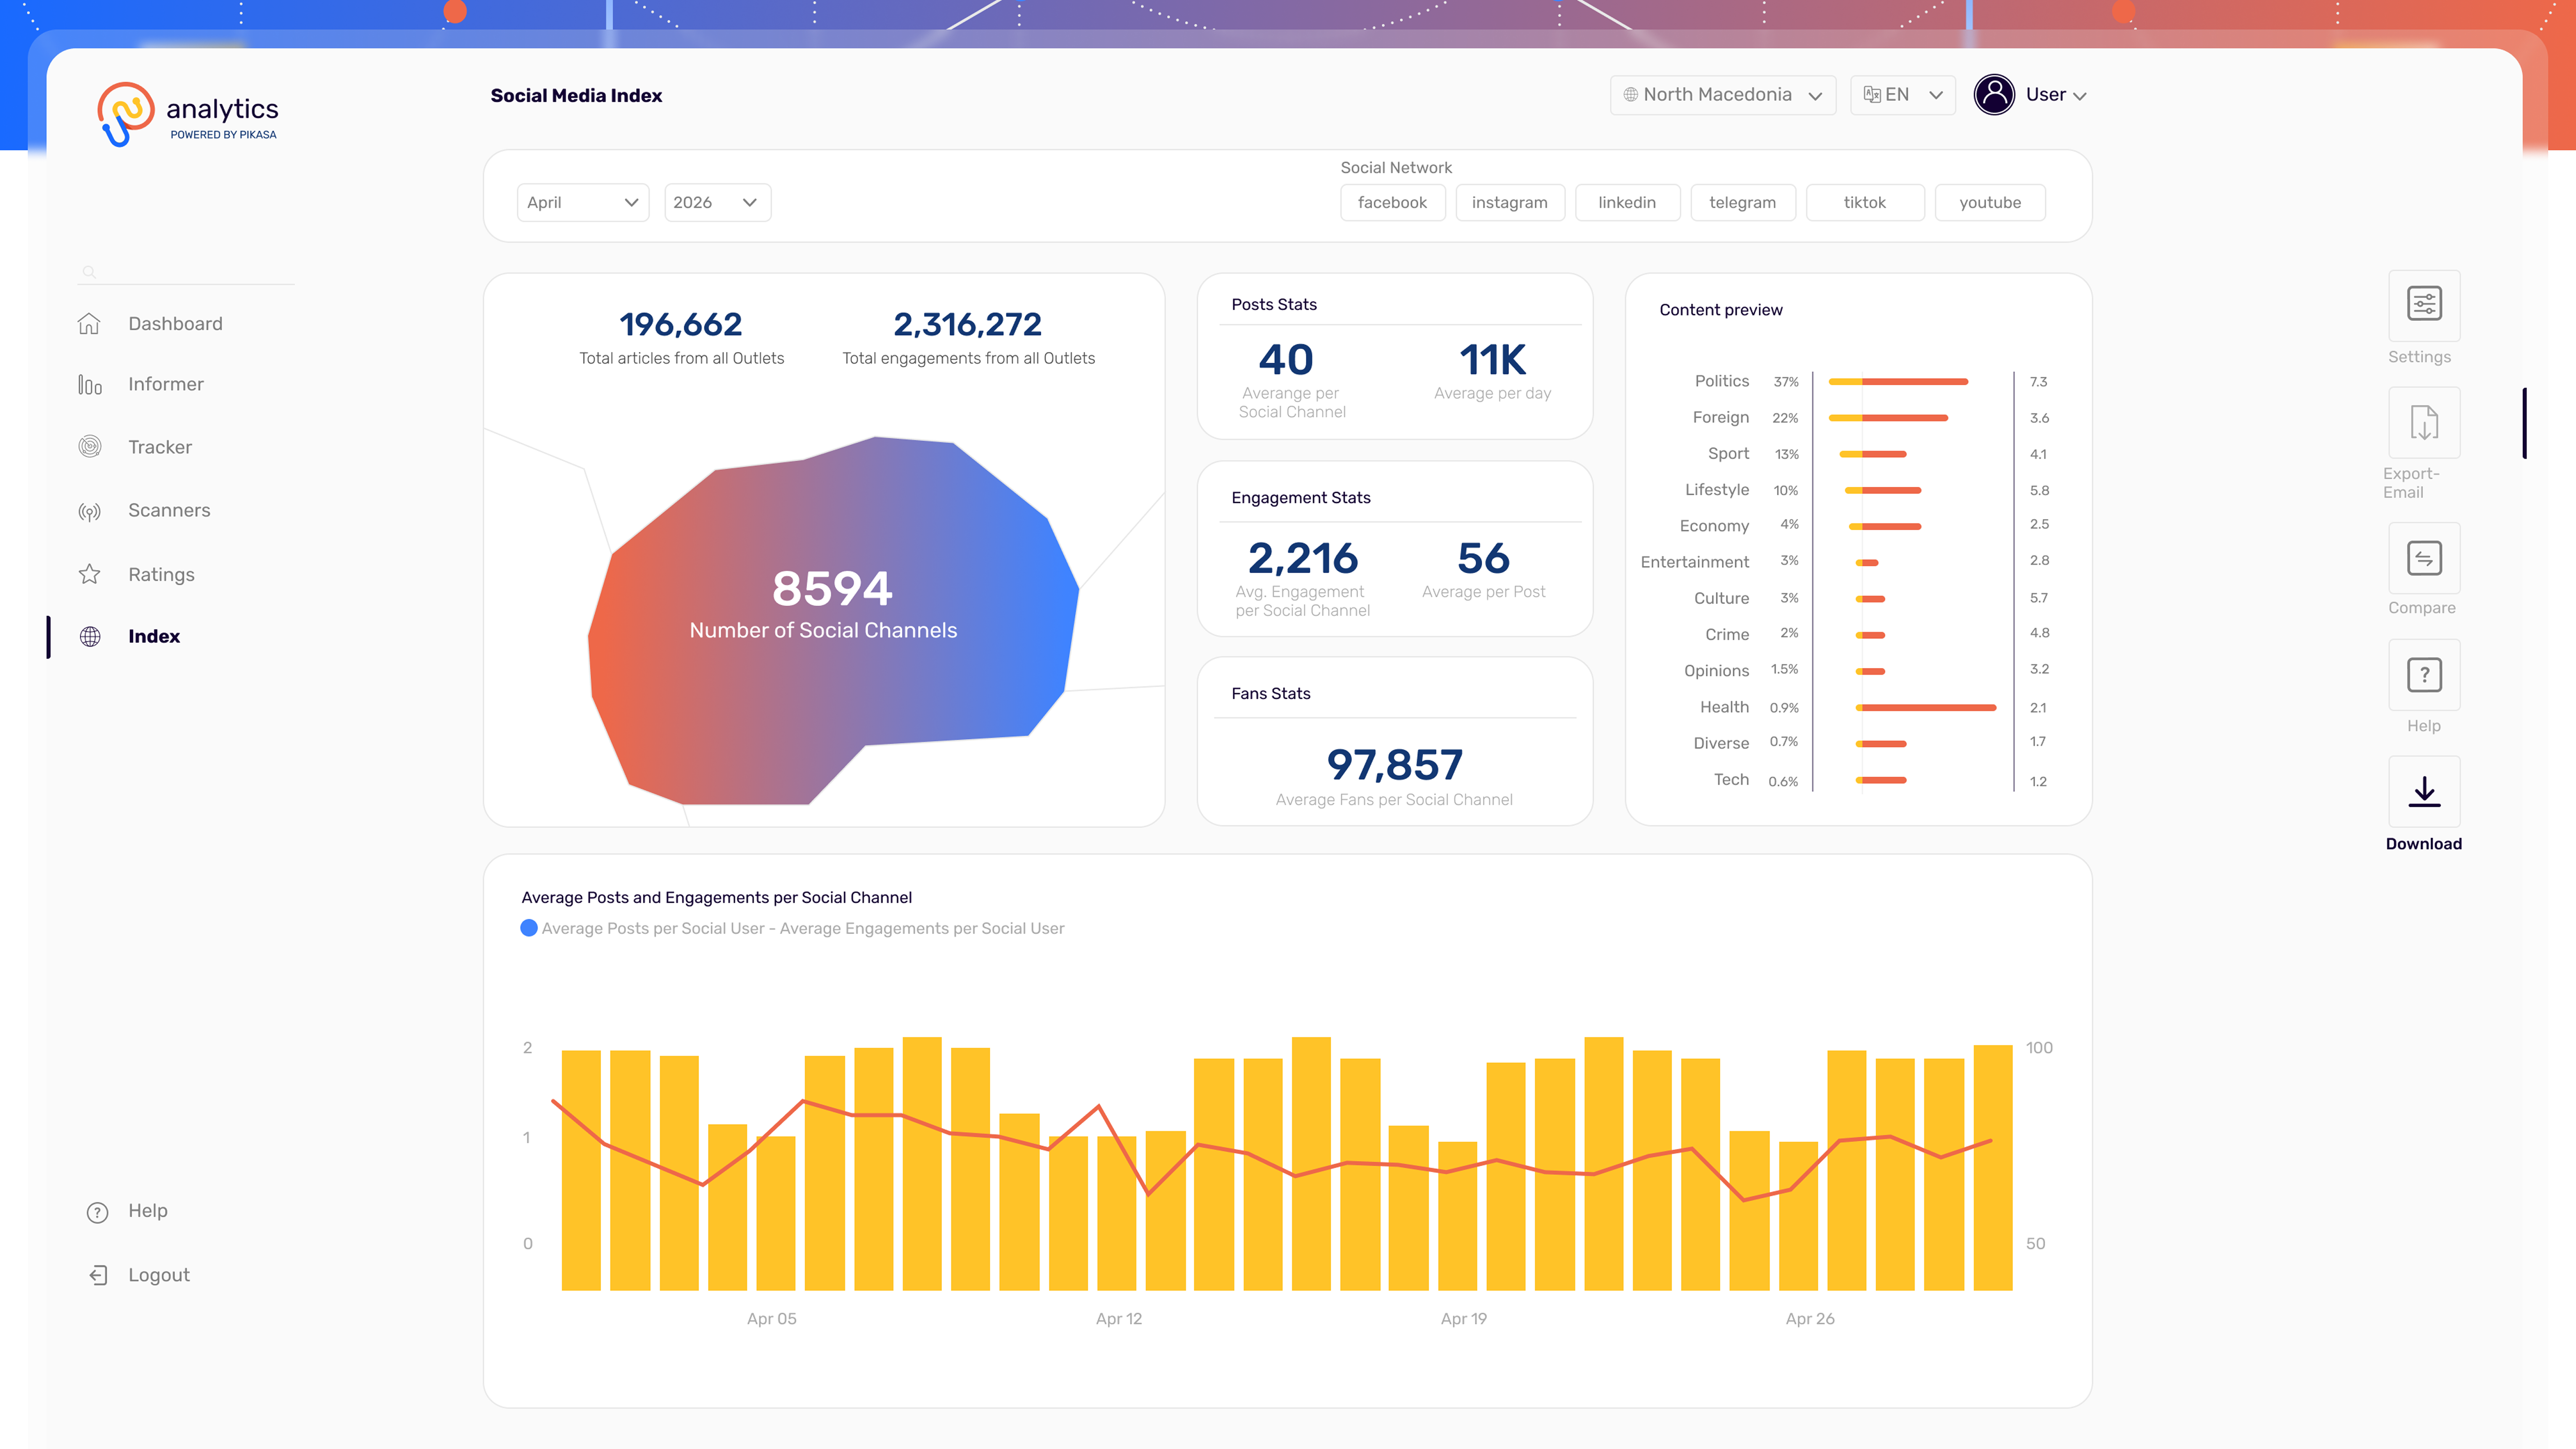
Task: Click the sidebar Help question icon
Action: pos(97,1212)
